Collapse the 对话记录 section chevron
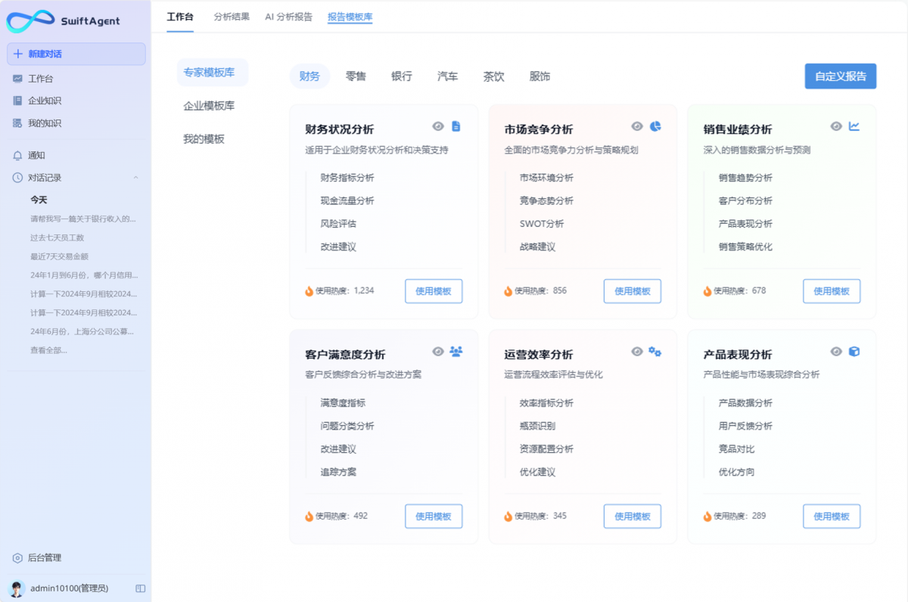Viewport: 908px width, 602px height. (136, 178)
